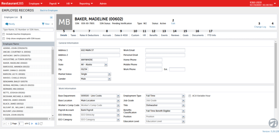Switch to the Accruals tab
279x133 pixels.
107,35
